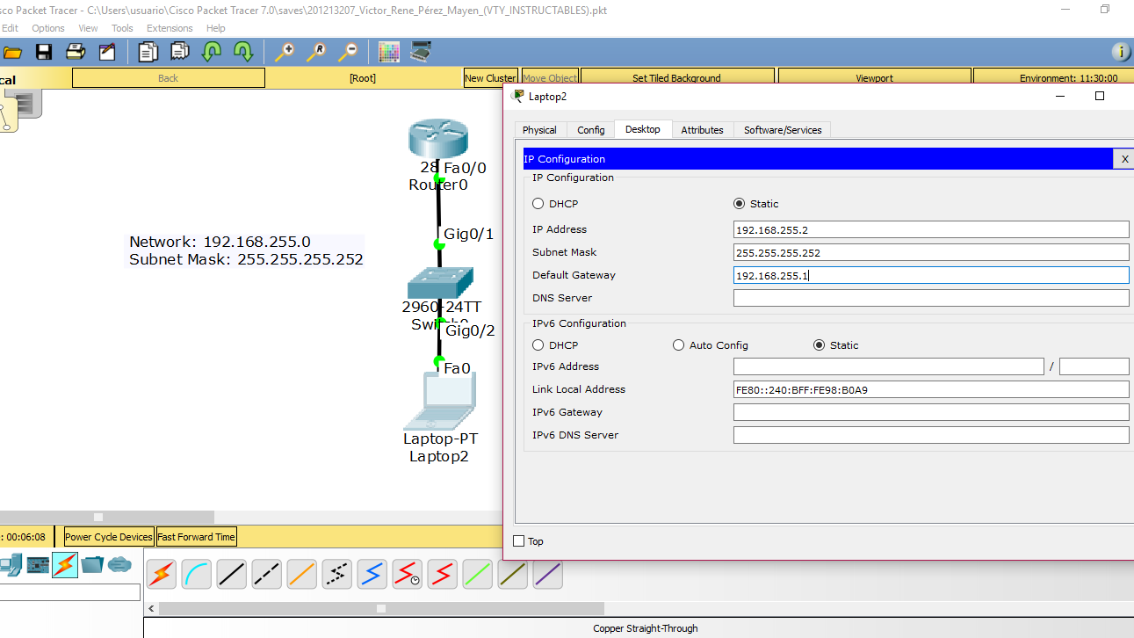1134x638 pixels.
Task: Open the drawing palette icon
Action: click(389, 52)
